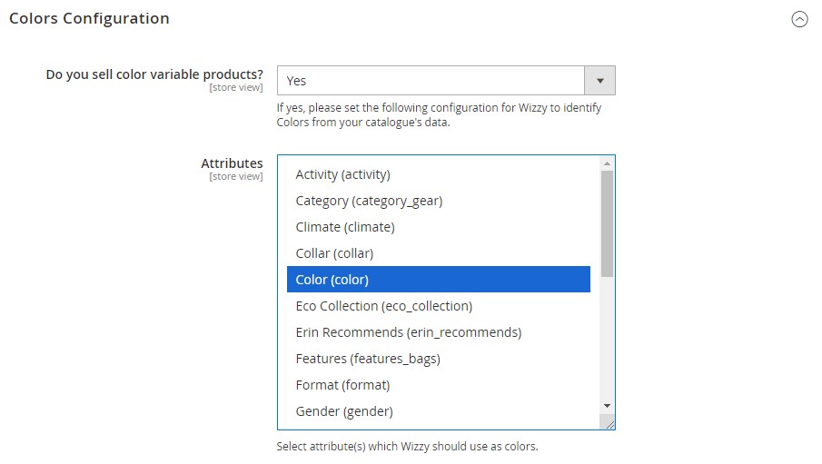Pick Format (format) from the list
The image size is (822, 464).
pyautogui.click(x=342, y=385)
